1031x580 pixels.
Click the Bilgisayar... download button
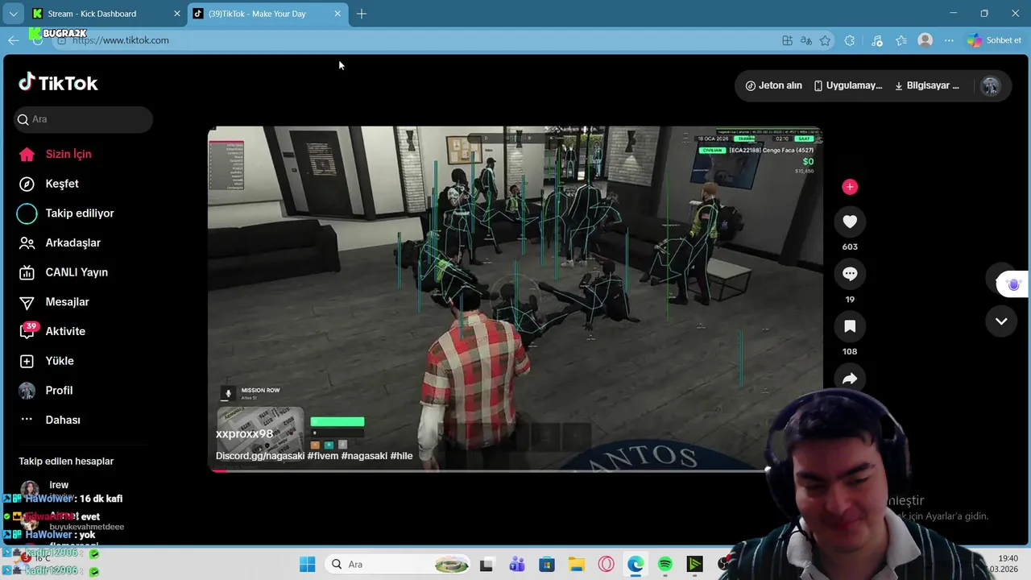click(x=927, y=85)
